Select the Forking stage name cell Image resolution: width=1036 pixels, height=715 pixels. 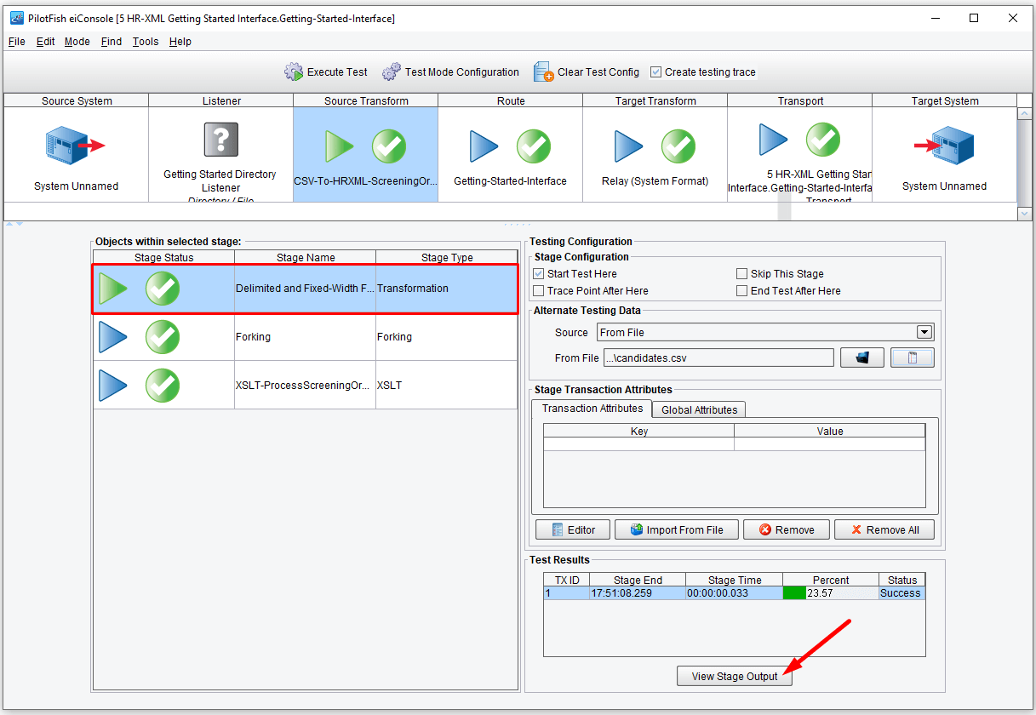point(306,337)
